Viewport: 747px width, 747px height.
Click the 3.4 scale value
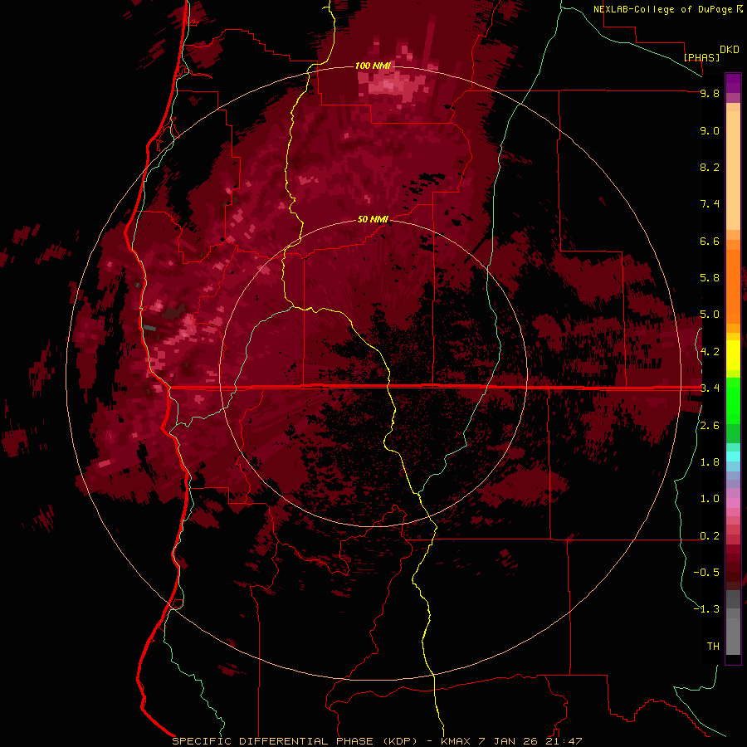[710, 388]
